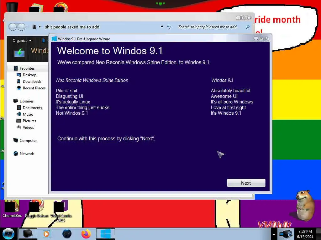Open the Start menu orb
The image size is (321, 240).
point(8,234)
